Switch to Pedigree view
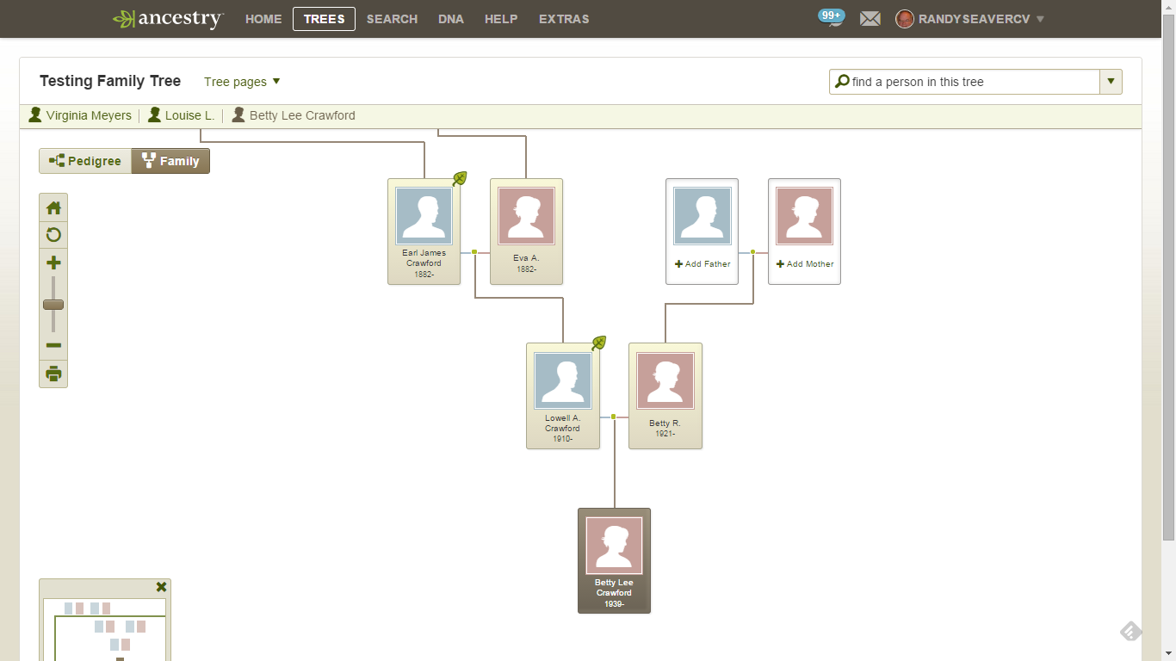This screenshot has height=661, width=1176. (85, 161)
